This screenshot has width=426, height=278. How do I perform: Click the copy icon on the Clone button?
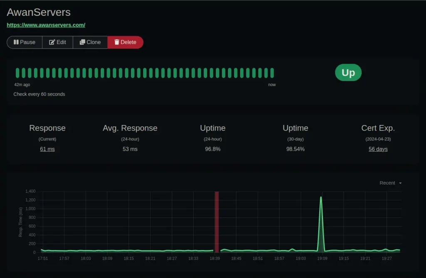pyautogui.click(x=82, y=42)
